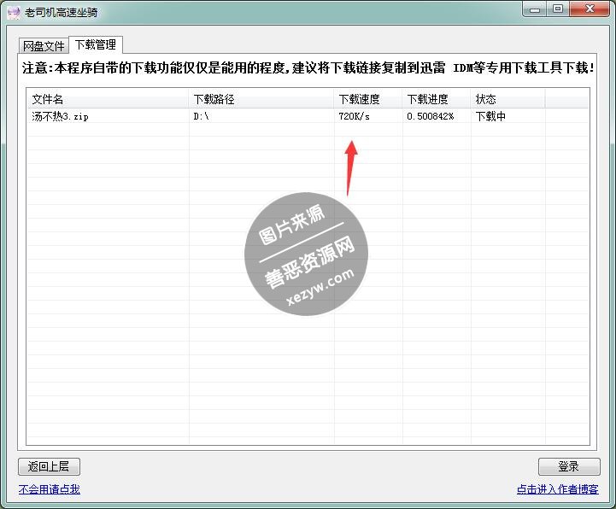The height and width of the screenshot is (509, 616).
Task: Click the 下载速度 column header
Action: 368,99
